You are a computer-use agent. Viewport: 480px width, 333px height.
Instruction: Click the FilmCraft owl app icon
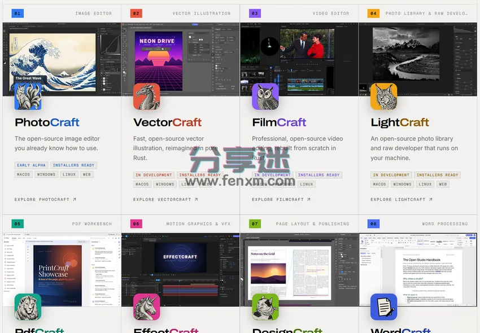pyautogui.click(x=265, y=97)
